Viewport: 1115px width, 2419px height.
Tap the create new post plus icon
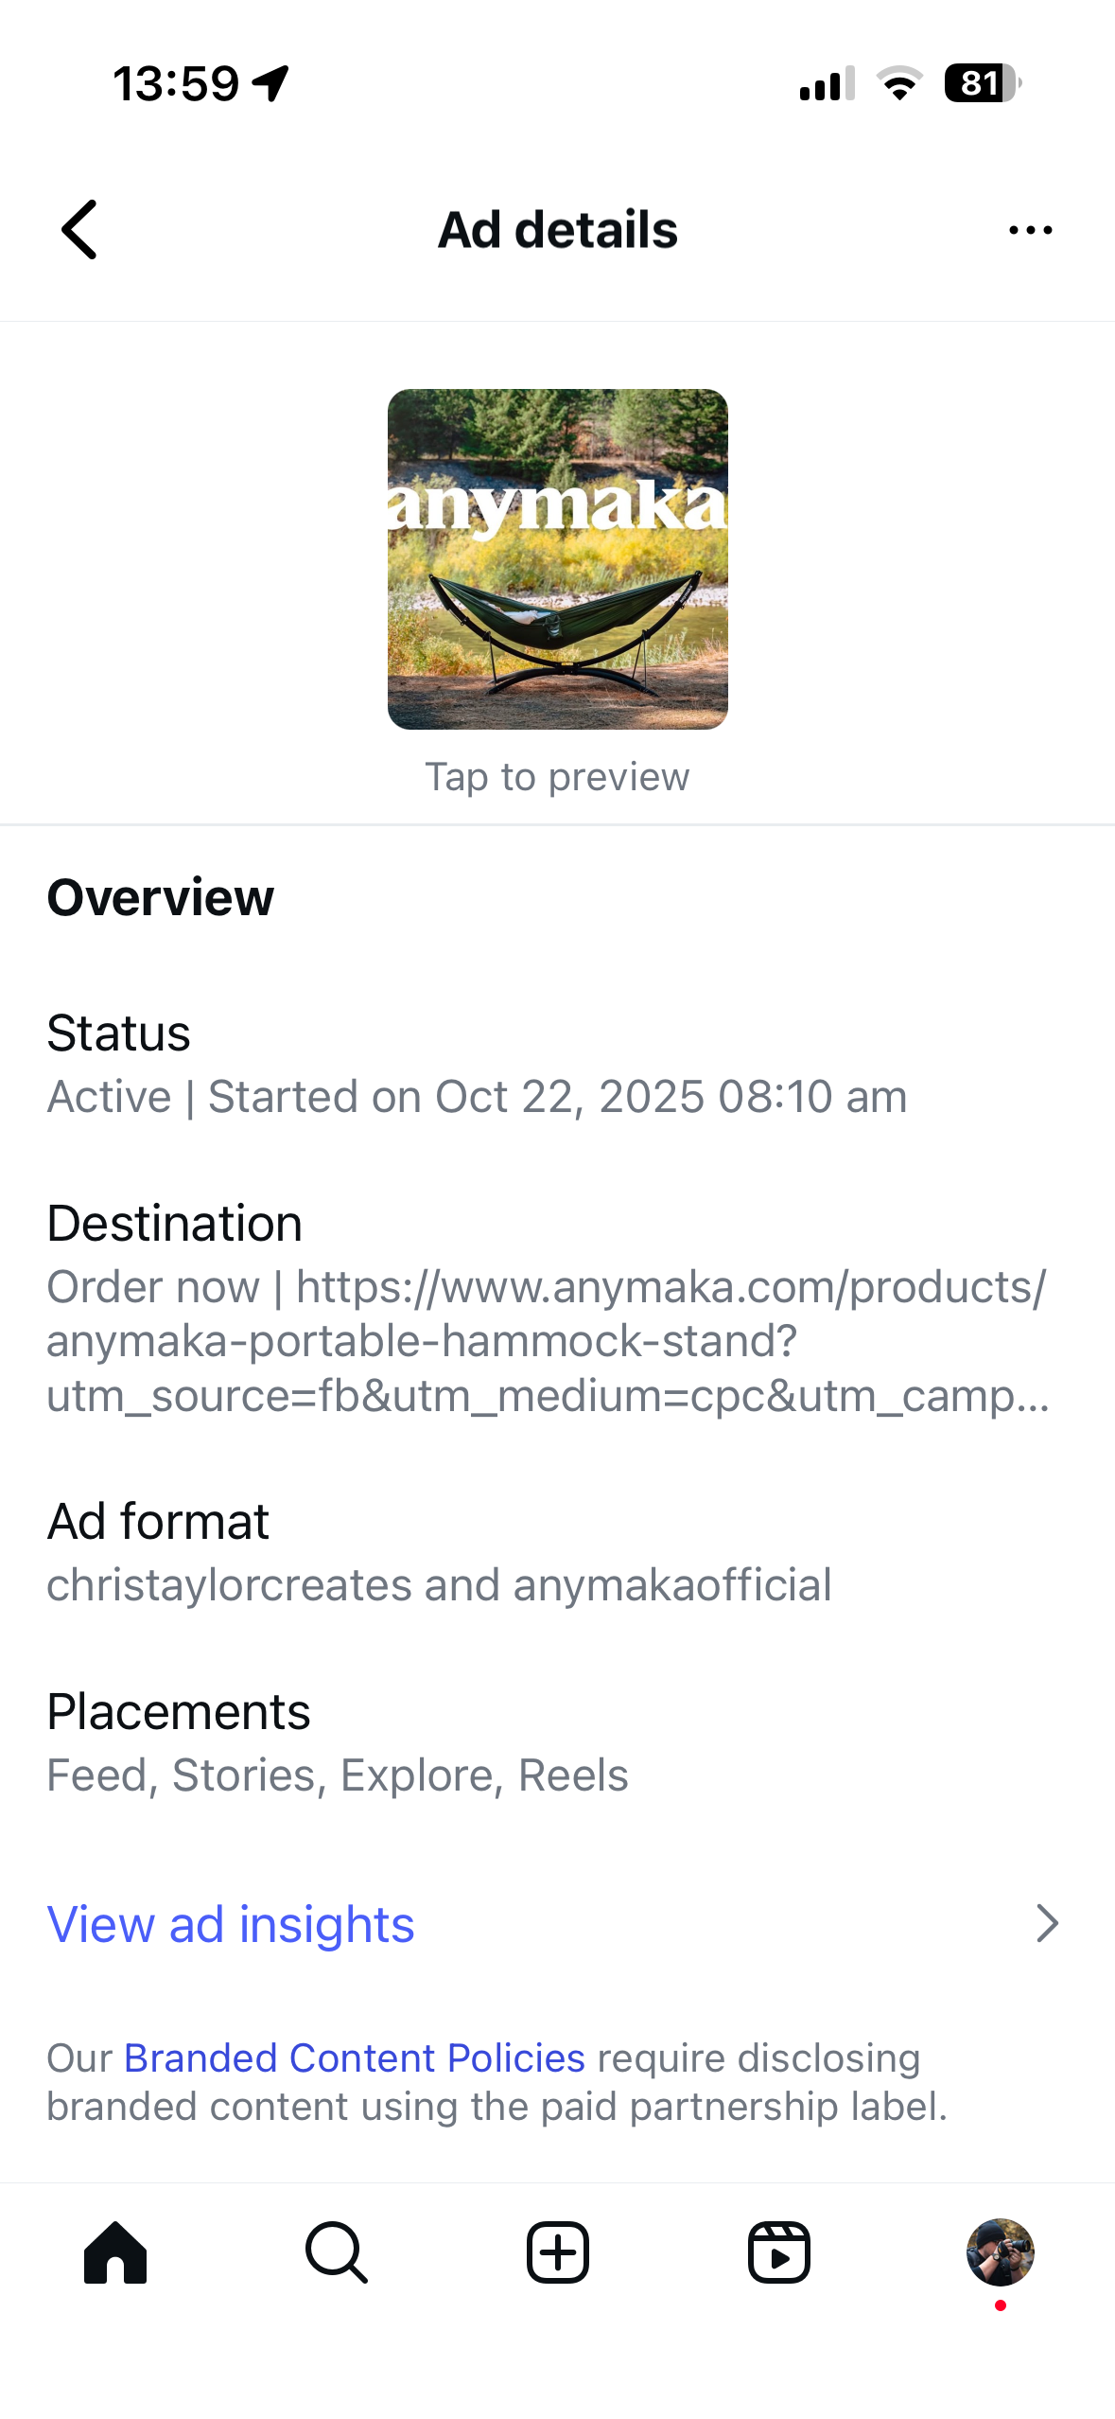coord(558,2252)
